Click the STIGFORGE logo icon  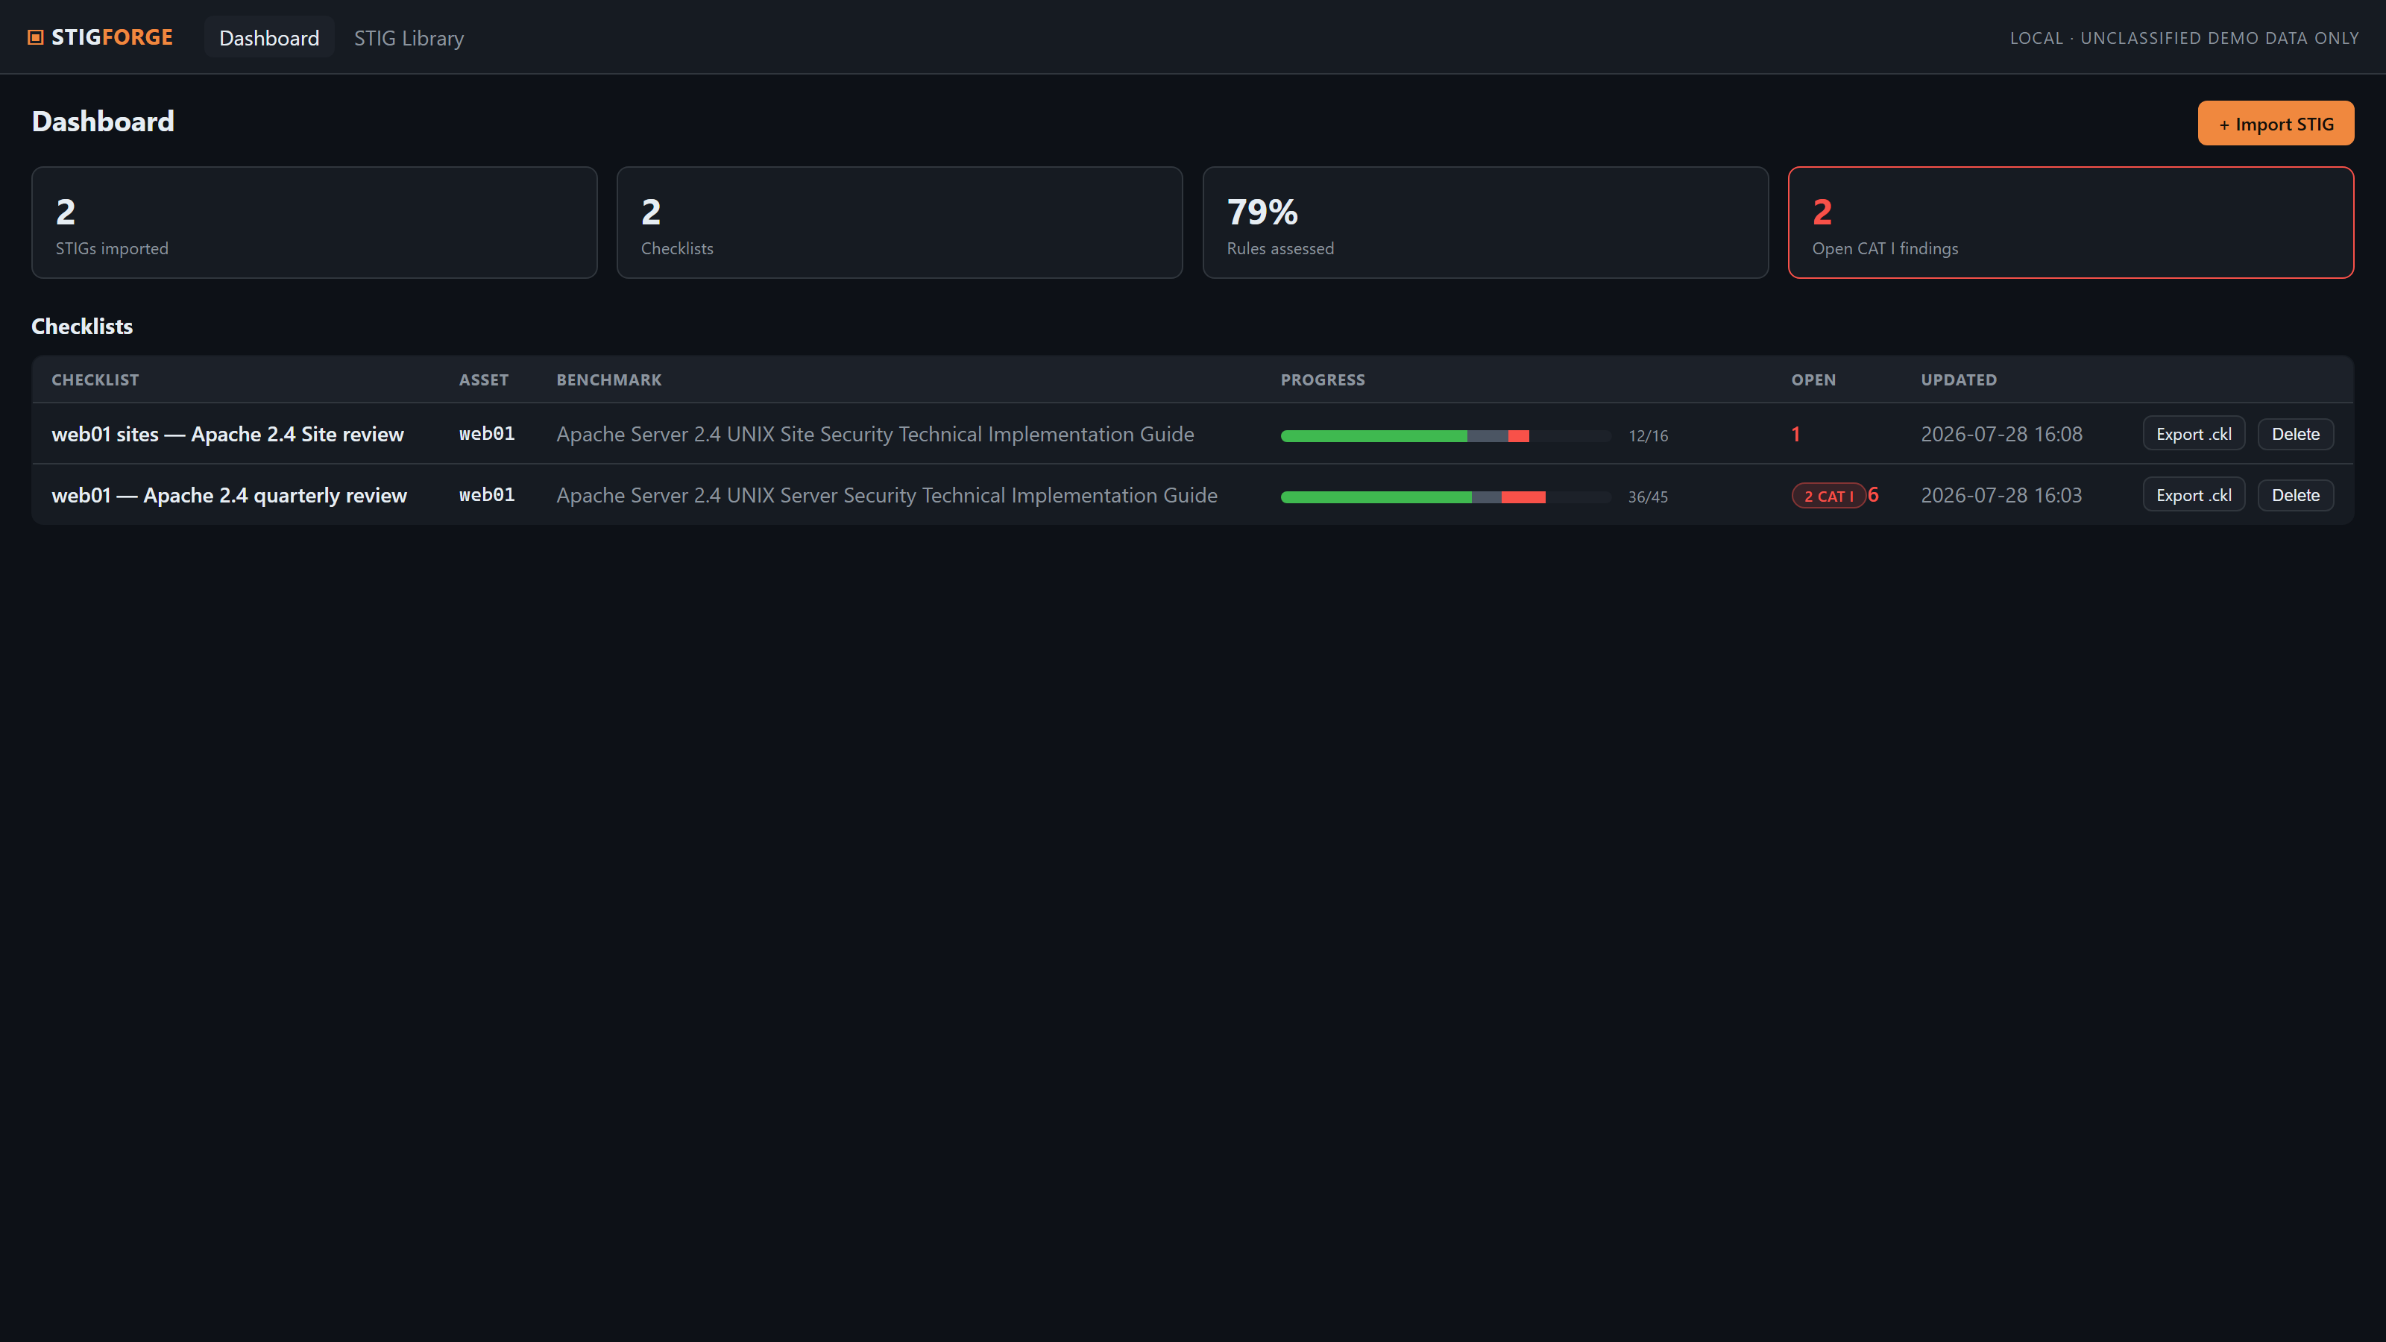[x=36, y=37]
